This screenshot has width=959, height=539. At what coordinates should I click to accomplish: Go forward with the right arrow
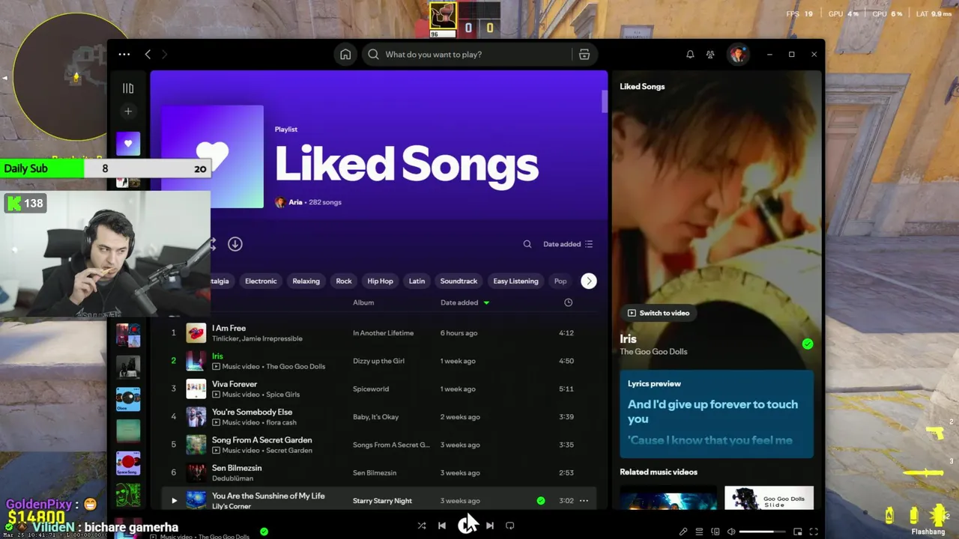click(164, 55)
